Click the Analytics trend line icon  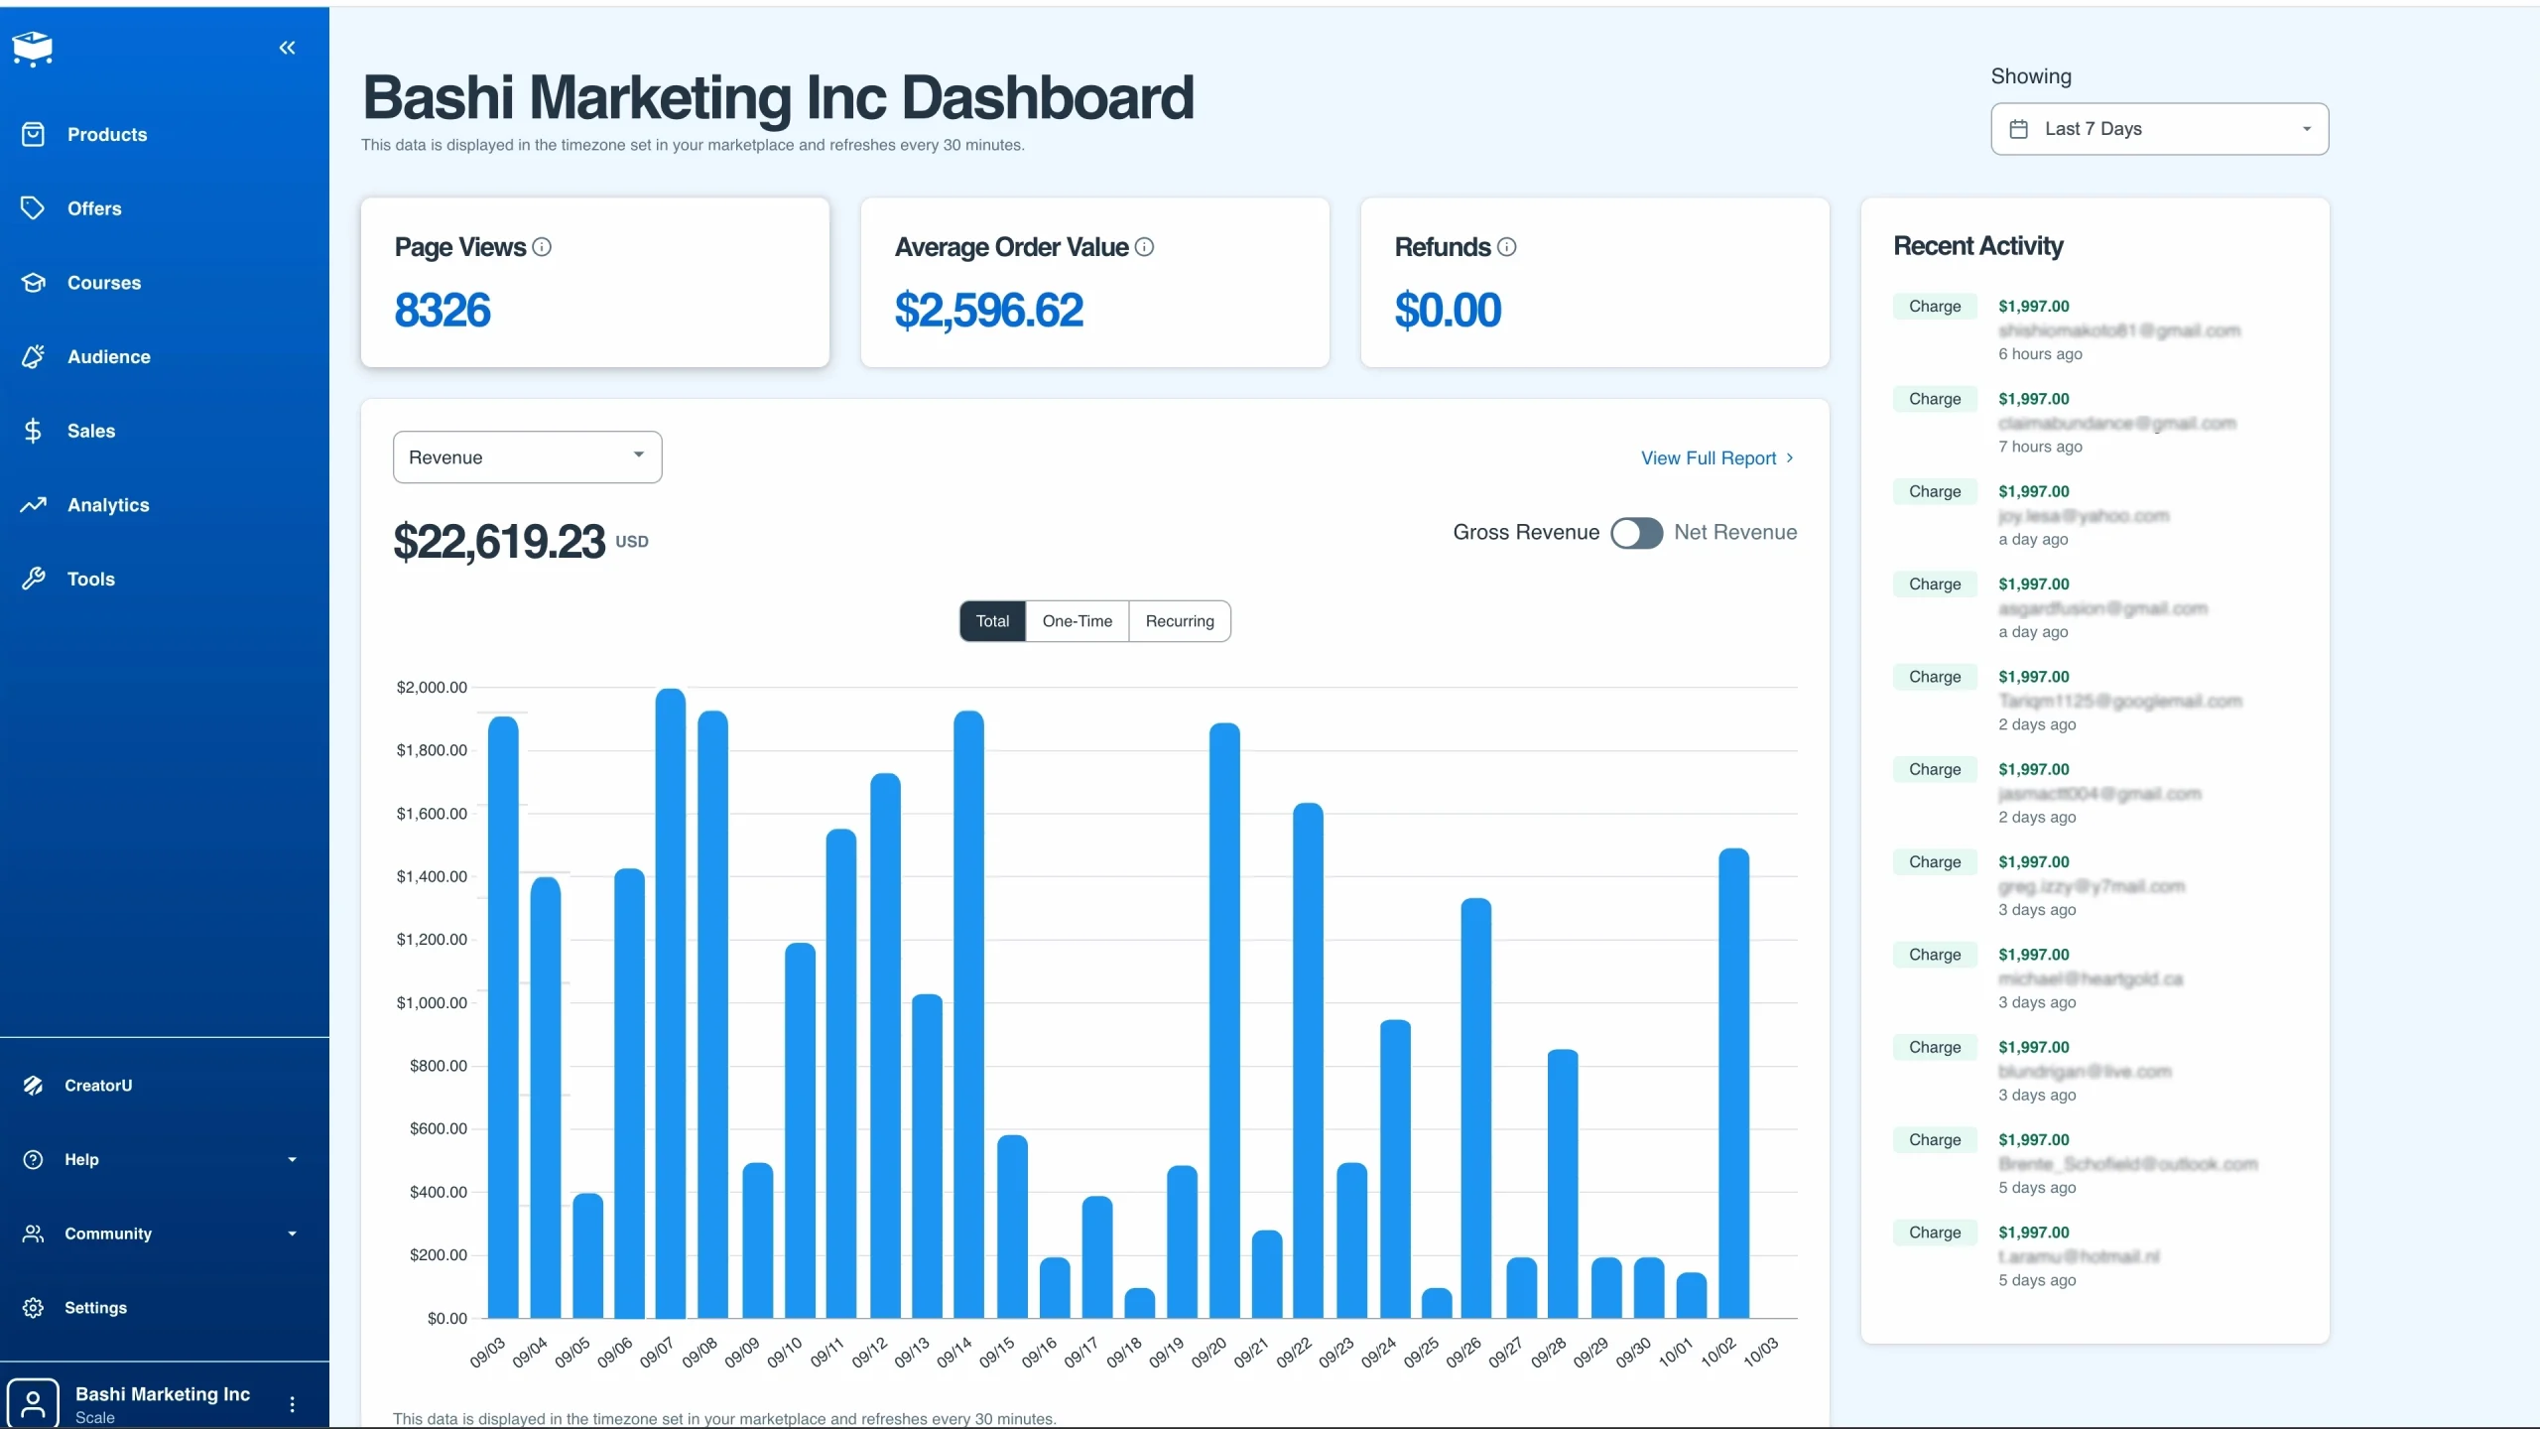(33, 505)
